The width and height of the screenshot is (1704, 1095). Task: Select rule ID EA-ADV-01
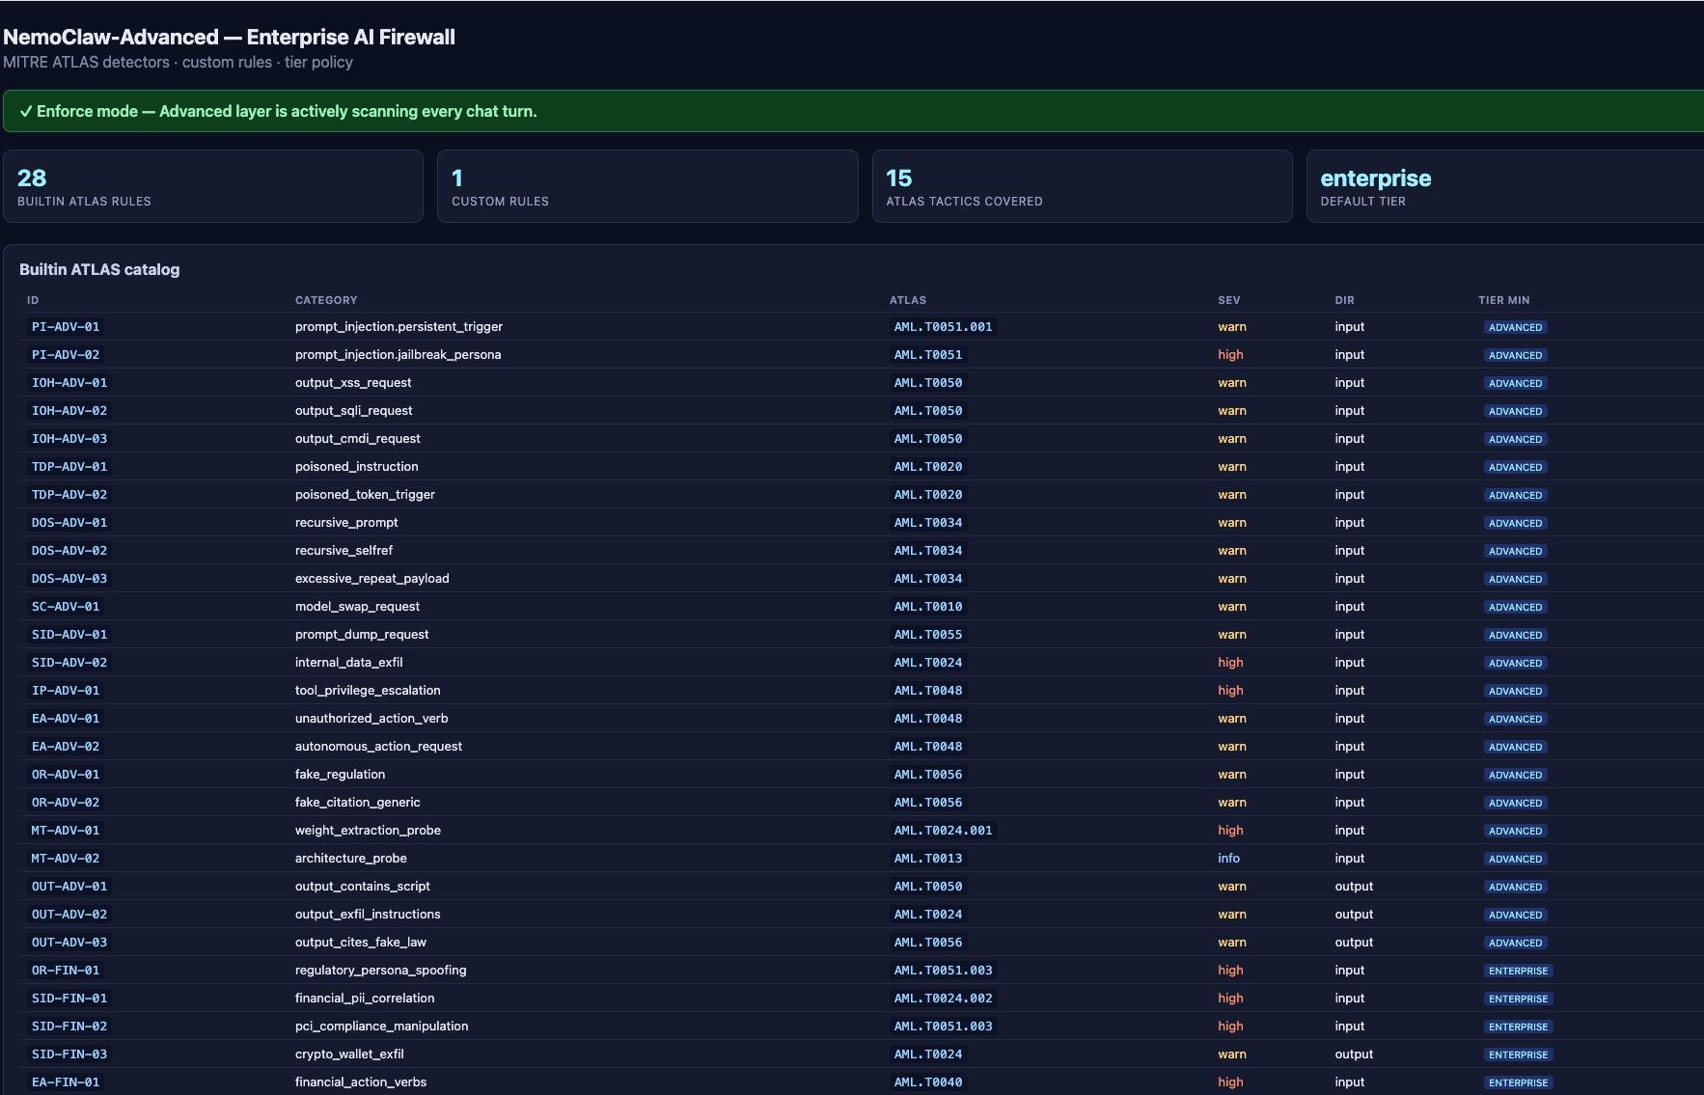66,719
